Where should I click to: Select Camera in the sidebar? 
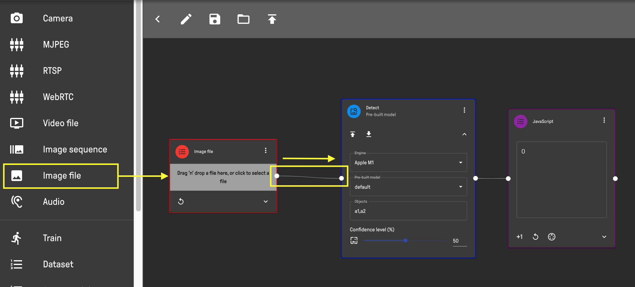pyautogui.click(x=58, y=18)
